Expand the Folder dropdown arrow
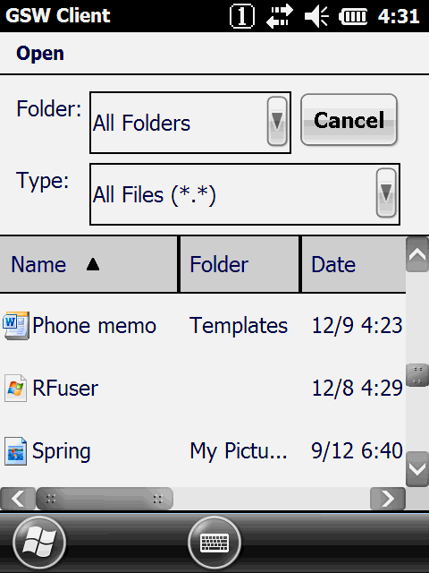This screenshot has width=429, height=573. click(x=277, y=122)
